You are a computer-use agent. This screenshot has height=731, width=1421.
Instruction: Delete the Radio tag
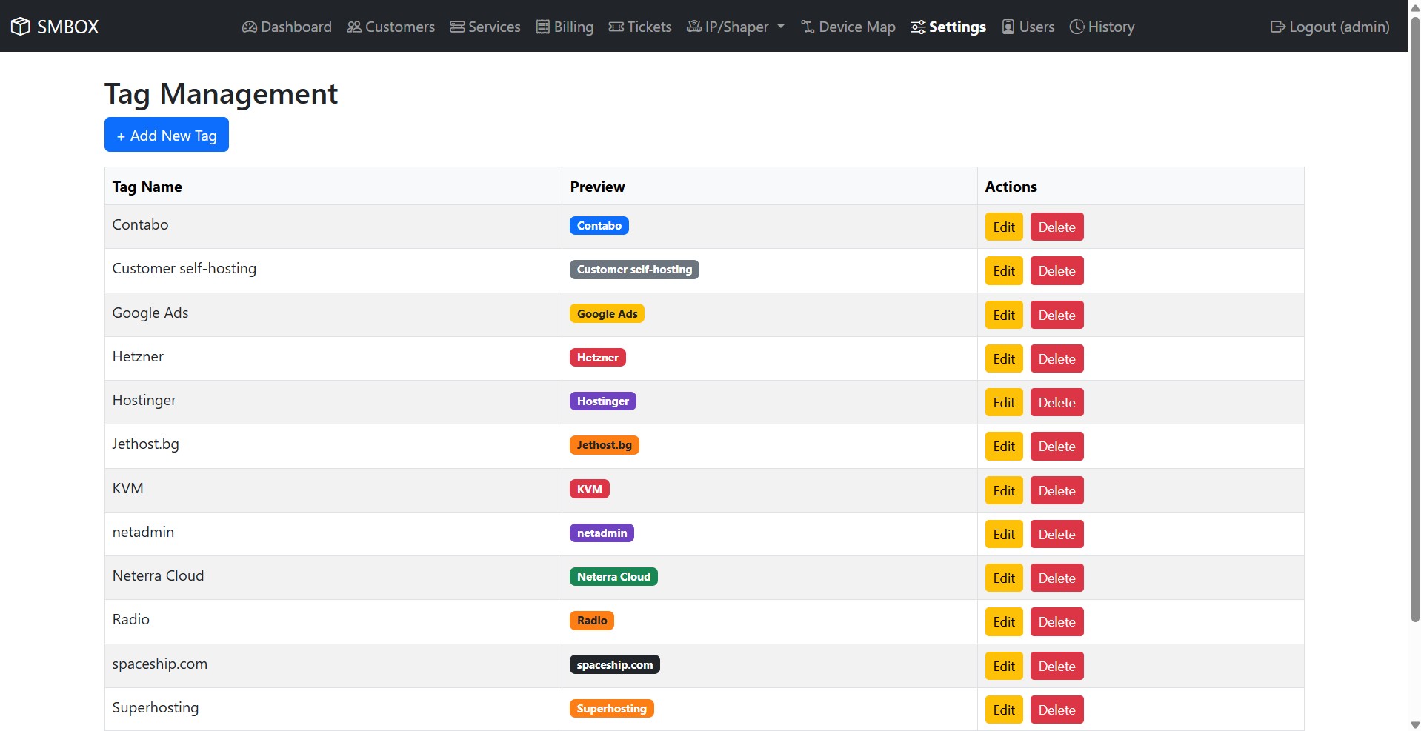(x=1056, y=621)
